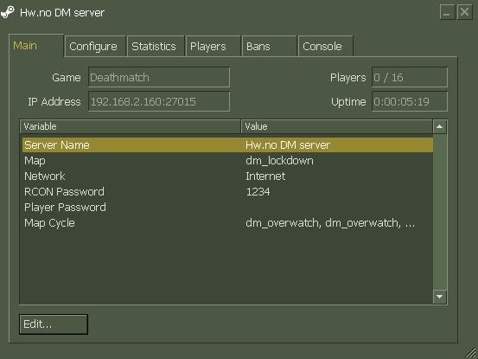Switch to the Players tab
Screen dimensions: 478x359
point(214,47)
